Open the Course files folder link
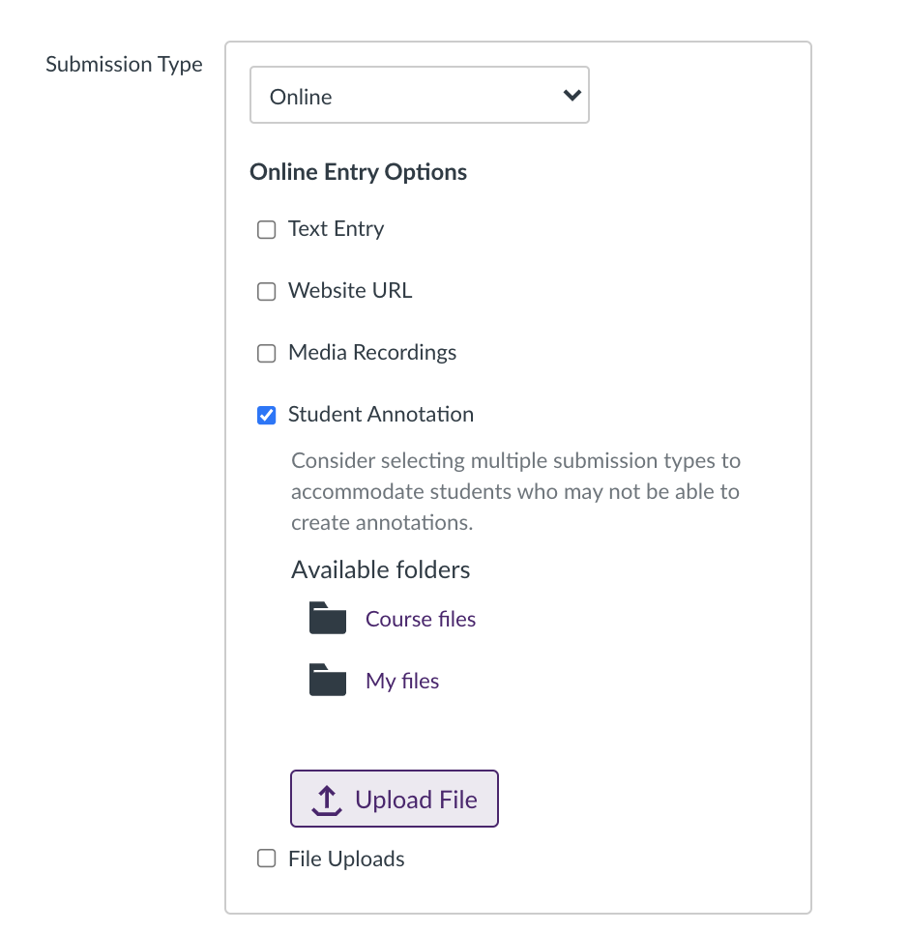Viewport: 909px width, 932px height. point(421,619)
